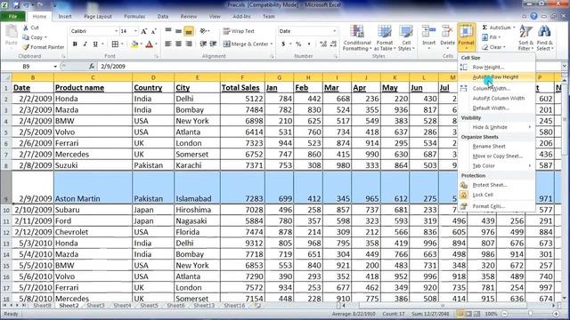The width and height of the screenshot is (570, 320).
Task: Choose Protect Sheet menu item
Action: coord(497,185)
